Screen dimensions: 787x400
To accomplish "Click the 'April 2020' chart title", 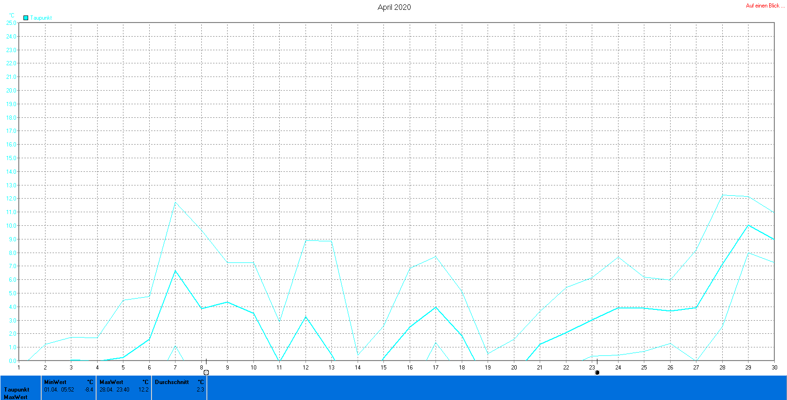I will pyautogui.click(x=394, y=7).
